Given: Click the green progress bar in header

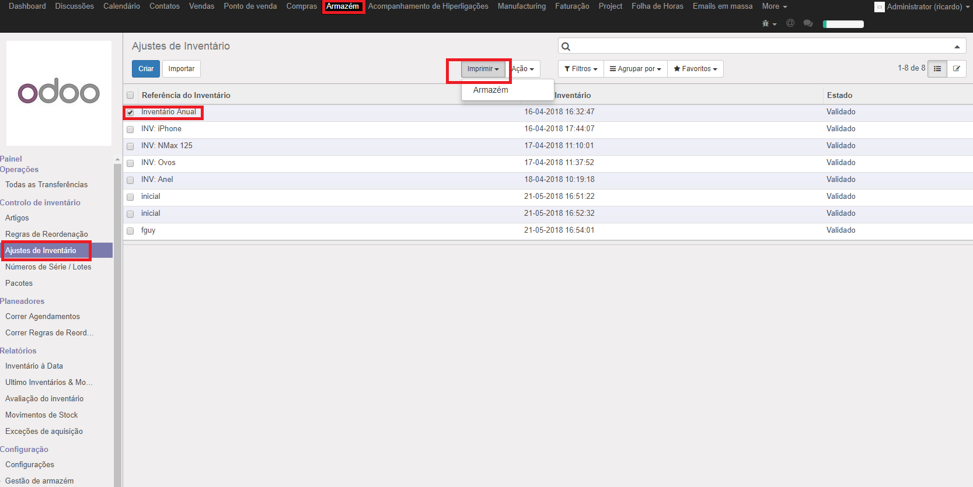Looking at the screenshot, I should pos(843,24).
